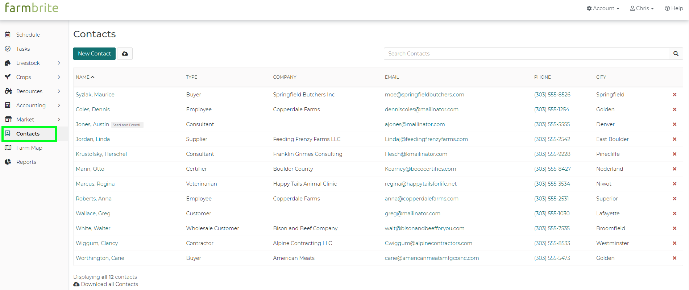Open Marcus, Regina contact record
Screen dimensions: 689x290
pos(95,184)
